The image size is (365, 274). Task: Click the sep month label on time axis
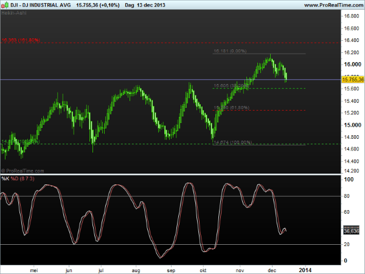(171, 270)
